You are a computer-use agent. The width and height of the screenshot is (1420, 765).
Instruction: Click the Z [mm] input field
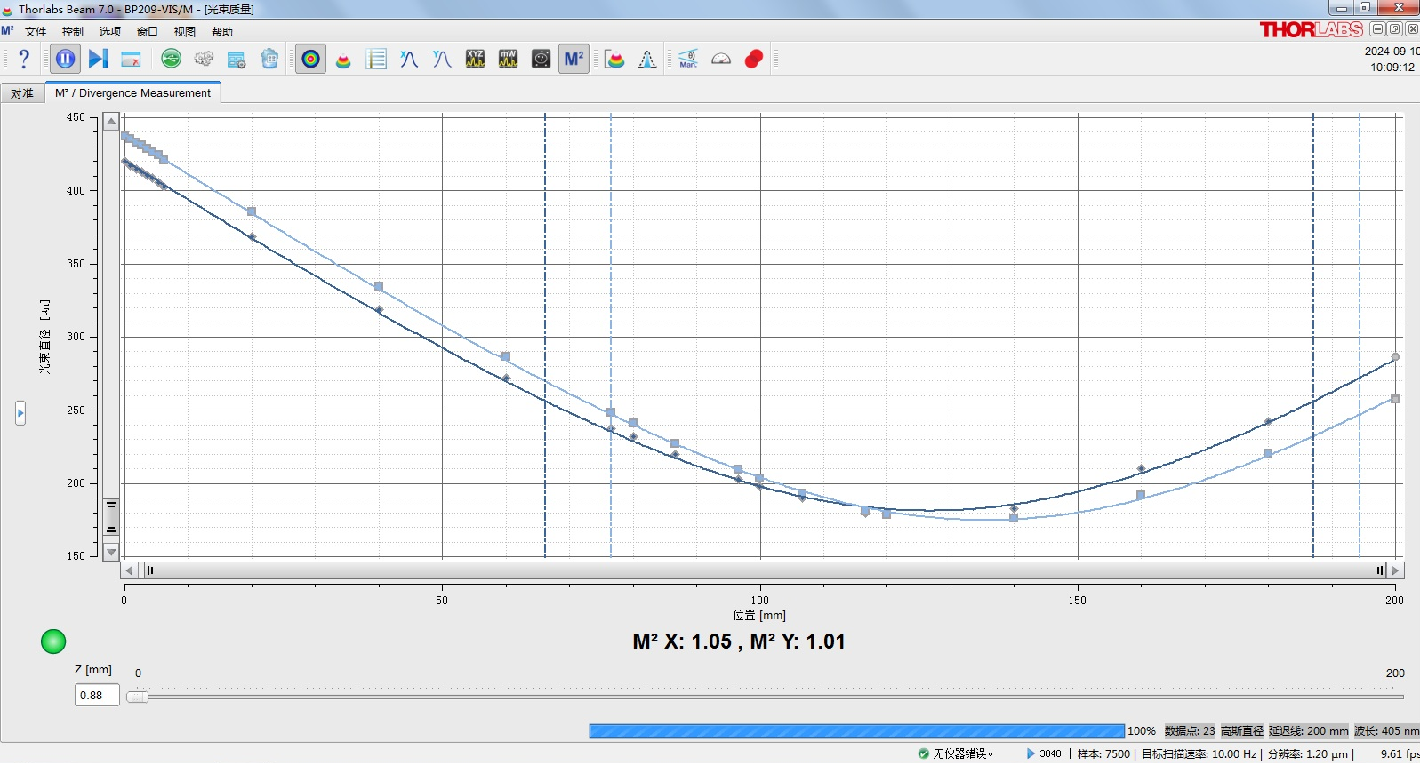[97, 696]
